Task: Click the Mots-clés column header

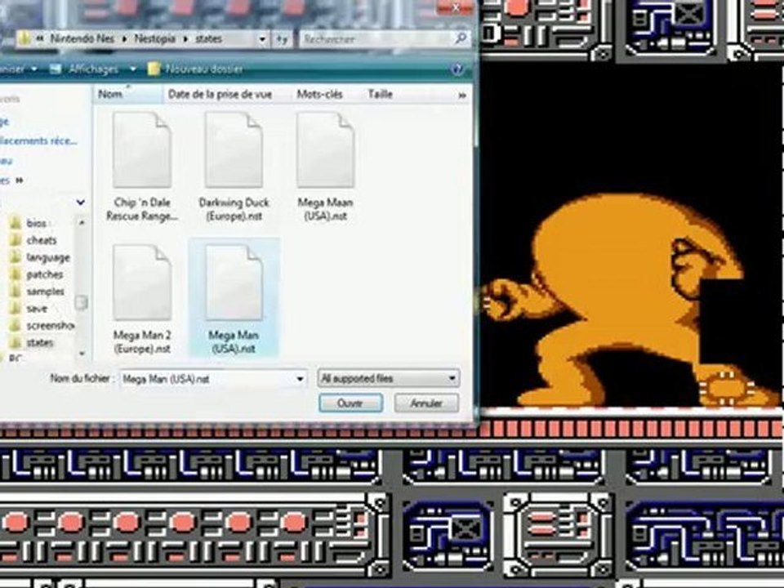Action: pyautogui.click(x=320, y=94)
